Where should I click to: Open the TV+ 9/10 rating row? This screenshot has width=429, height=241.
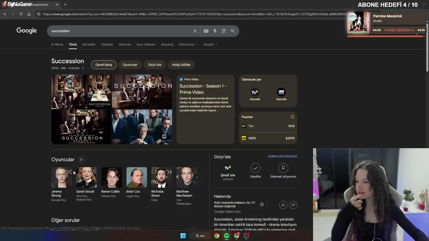tap(268, 126)
